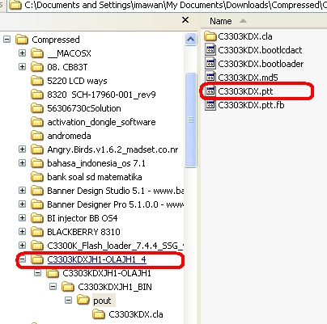The width and height of the screenshot is (327, 324).
Task: Collapse C3303KDXJH1-OLAJH1 subfolder node
Action: click(x=38, y=273)
